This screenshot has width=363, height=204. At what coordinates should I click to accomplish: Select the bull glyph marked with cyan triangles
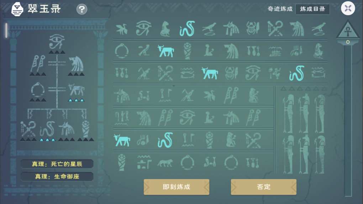click(76, 90)
